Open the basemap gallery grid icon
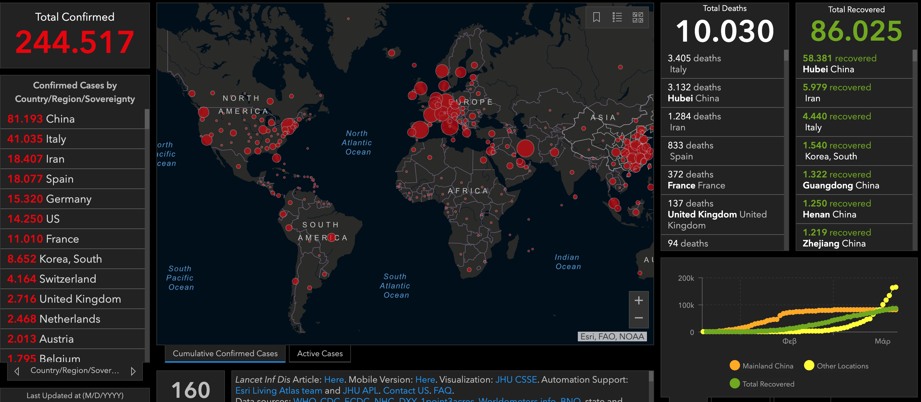Image resolution: width=921 pixels, height=402 pixels. click(638, 17)
